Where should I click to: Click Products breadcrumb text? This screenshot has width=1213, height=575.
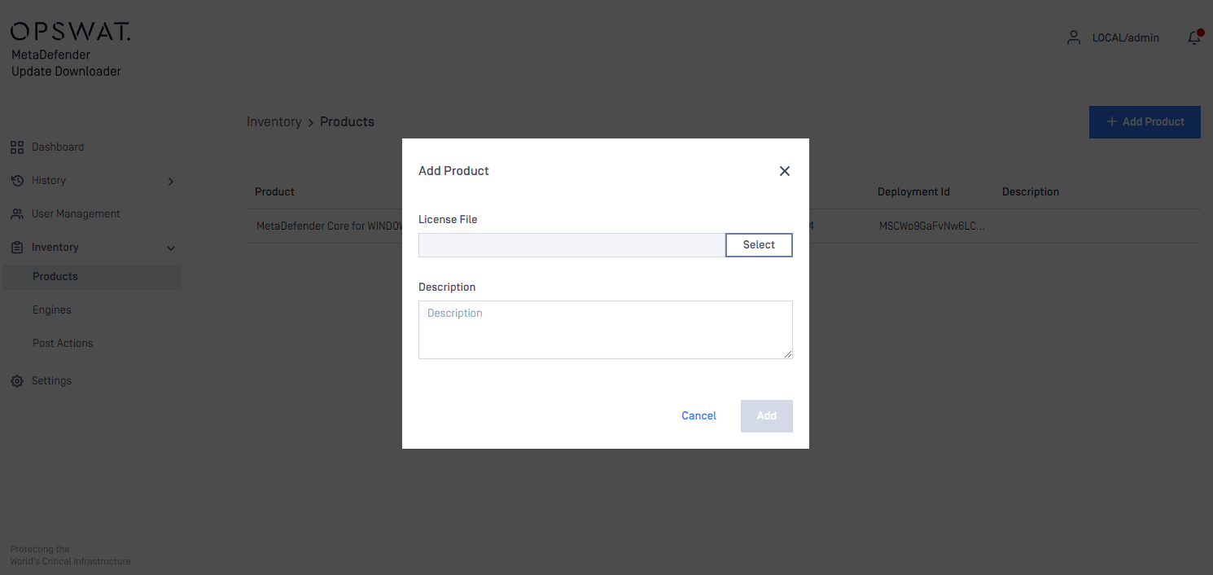(347, 122)
